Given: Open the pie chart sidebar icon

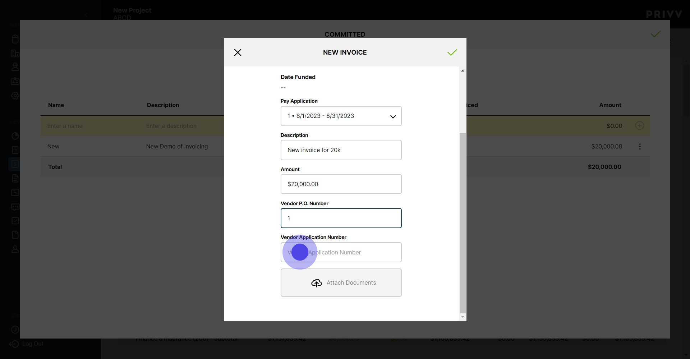Looking at the screenshot, I should click(x=15, y=136).
